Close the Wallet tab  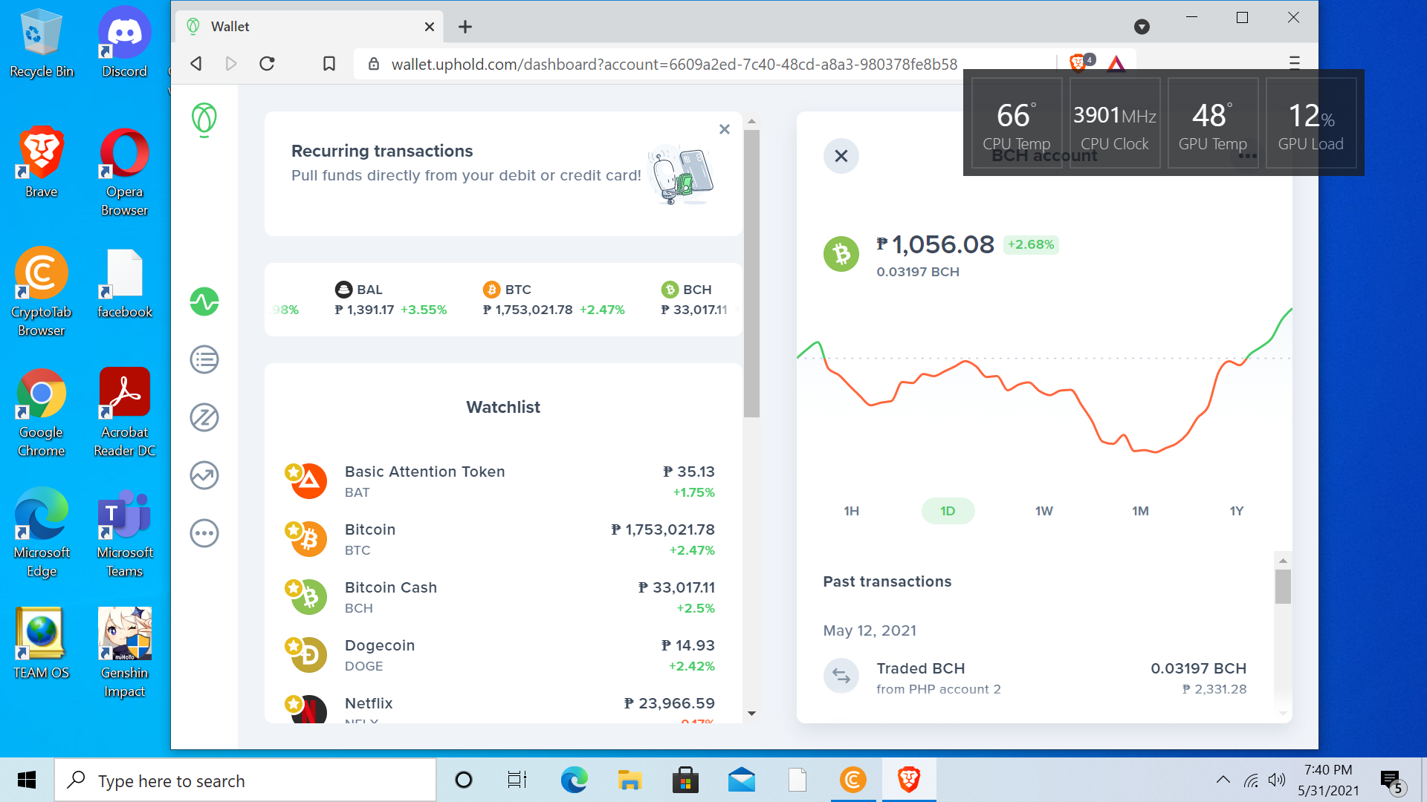tap(430, 27)
